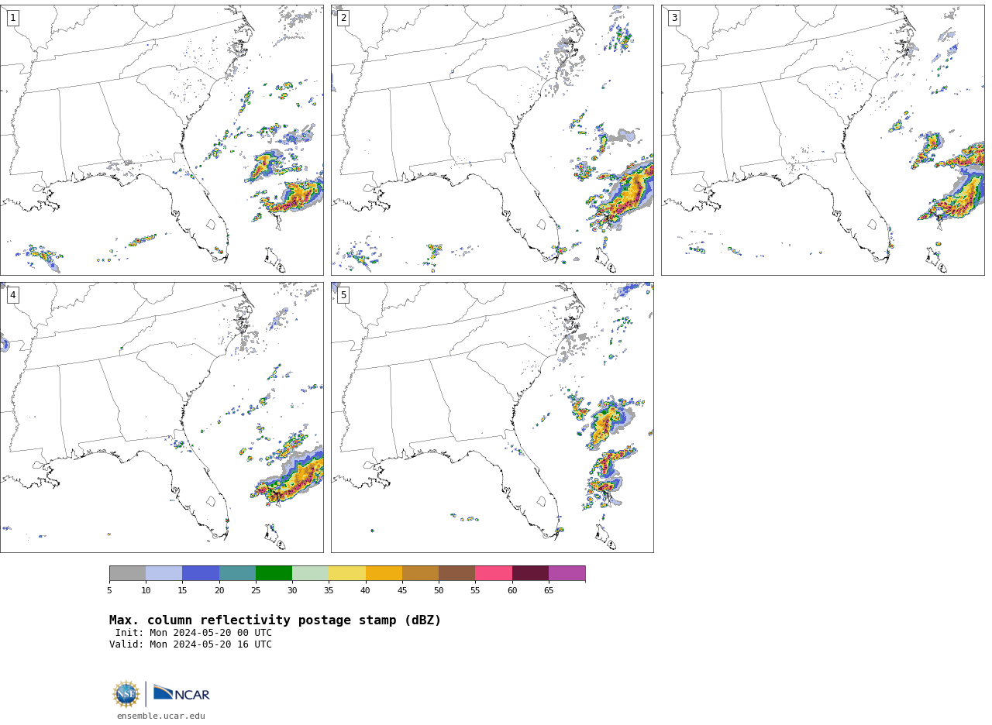Click the purple 65+ dBZ swatch
992x725 pixels.
(x=567, y=573)
